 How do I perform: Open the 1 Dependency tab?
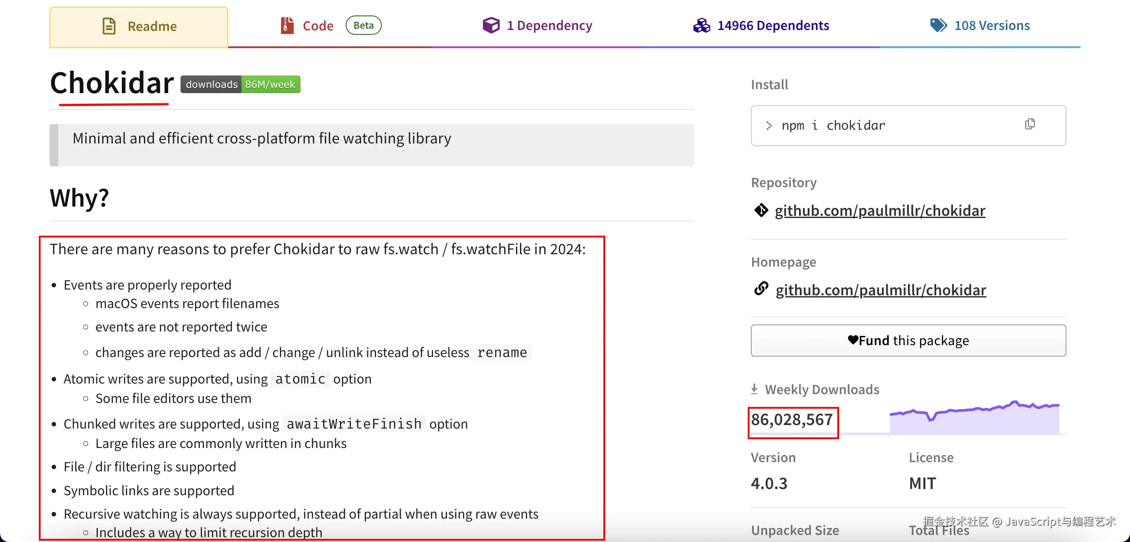coord(549,26)
